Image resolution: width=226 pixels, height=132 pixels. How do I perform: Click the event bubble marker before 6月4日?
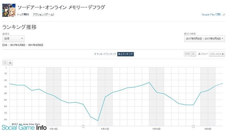pos(193,126)
